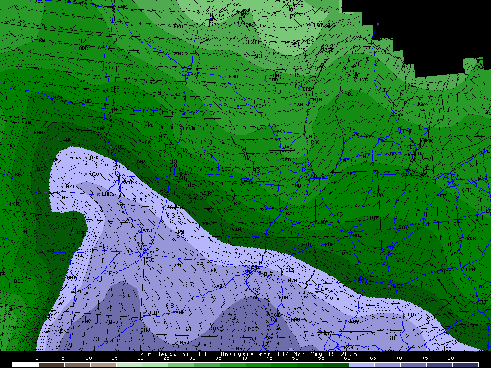Click the MKE station label

[313, 137]
